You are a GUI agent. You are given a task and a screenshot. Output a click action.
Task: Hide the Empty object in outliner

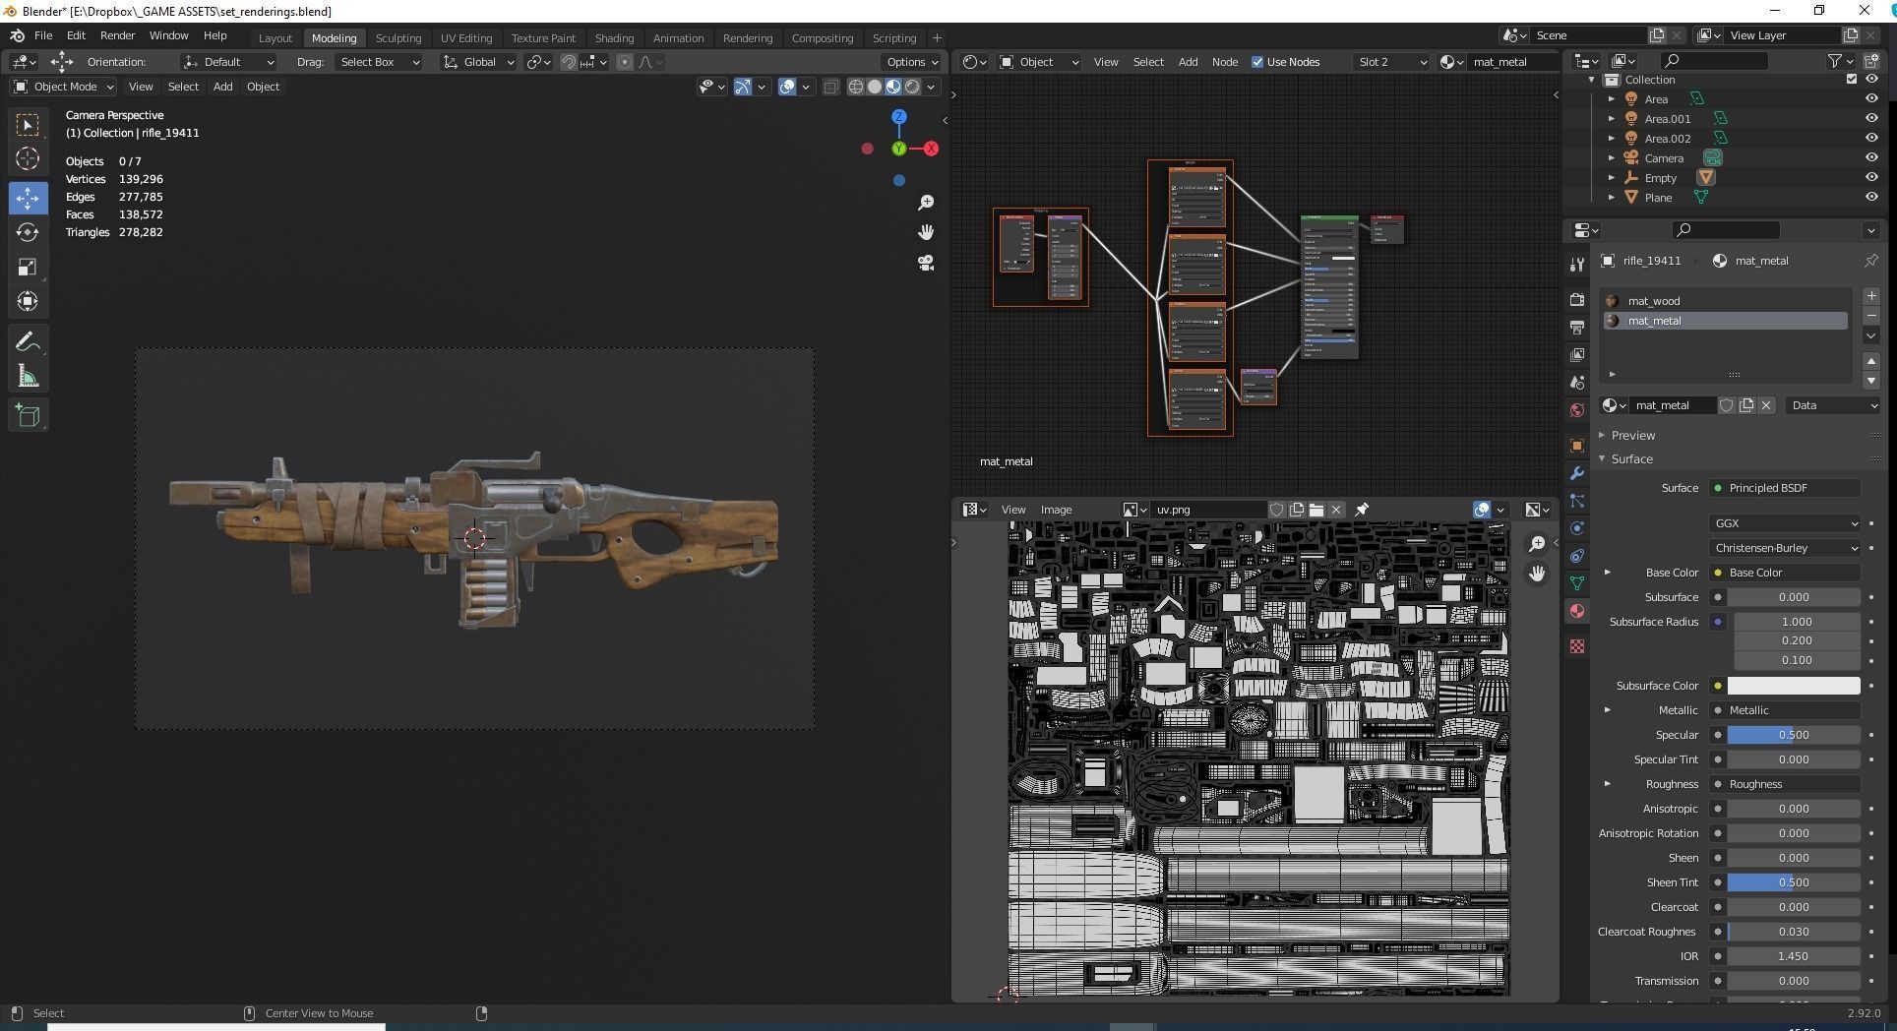click(1871, 177)
